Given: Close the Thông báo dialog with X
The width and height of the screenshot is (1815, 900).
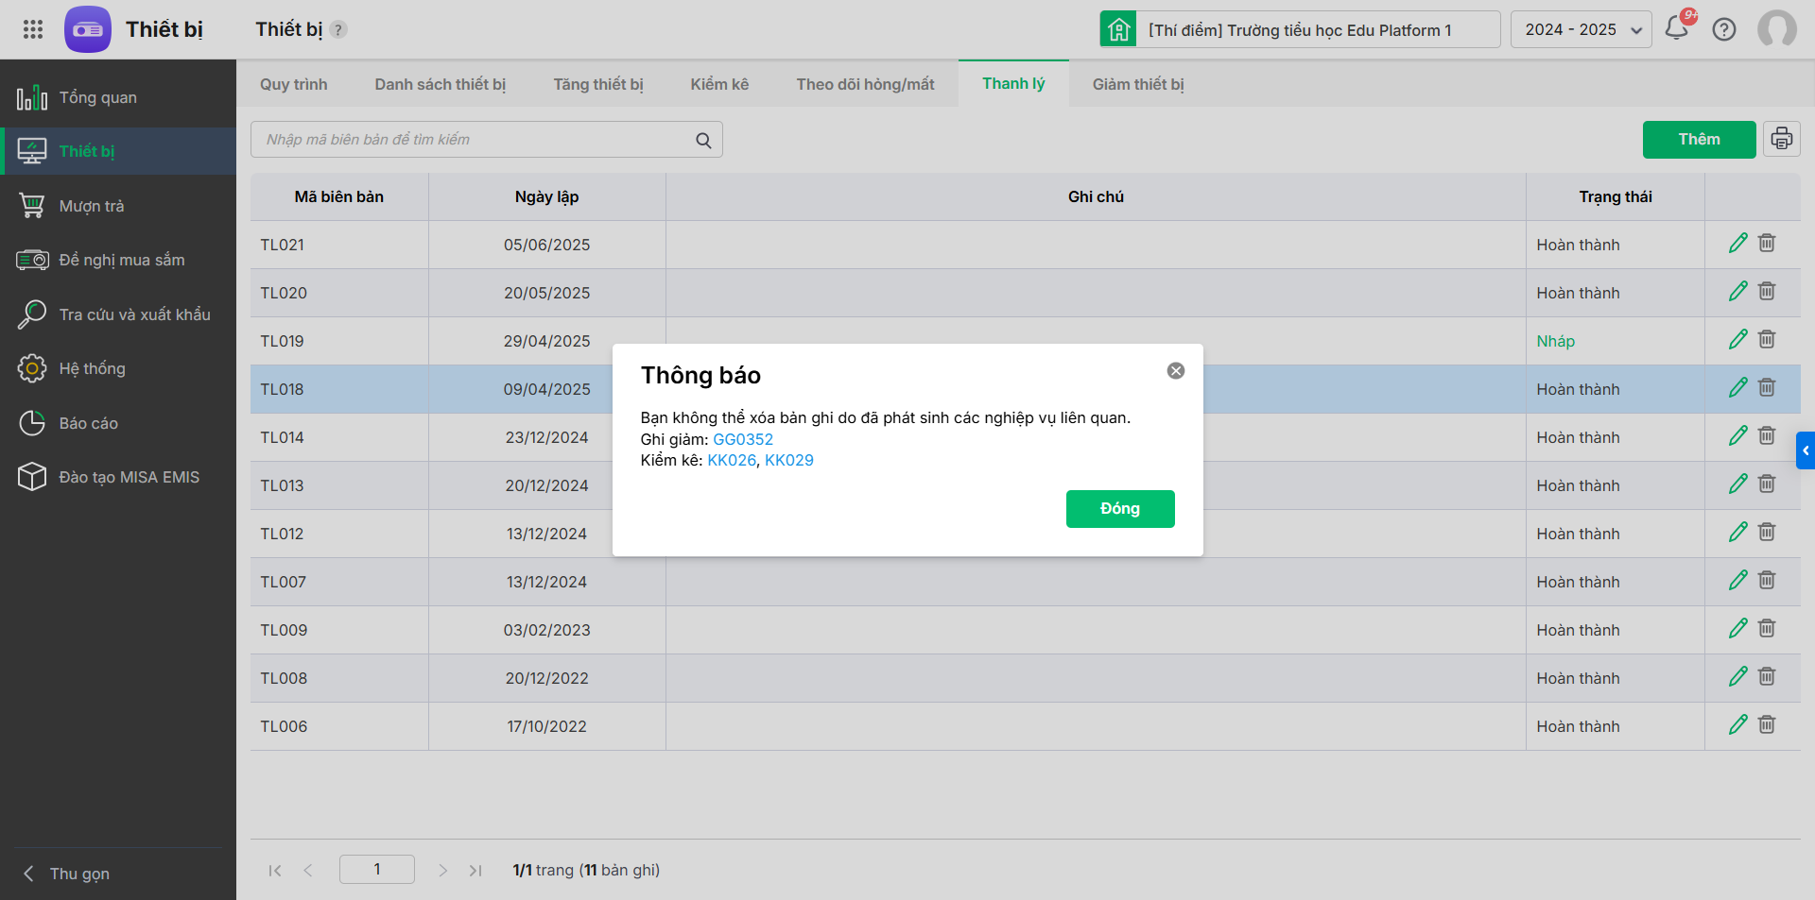Looking at the screenshot, I should 1175,371.
